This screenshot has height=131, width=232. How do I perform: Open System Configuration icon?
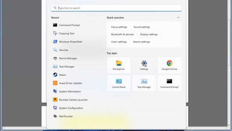click(x=55, y=108)
